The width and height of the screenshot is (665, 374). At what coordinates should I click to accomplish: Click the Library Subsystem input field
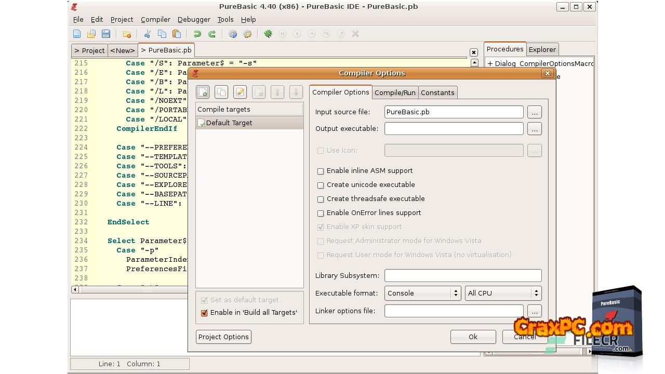point(462,275)
